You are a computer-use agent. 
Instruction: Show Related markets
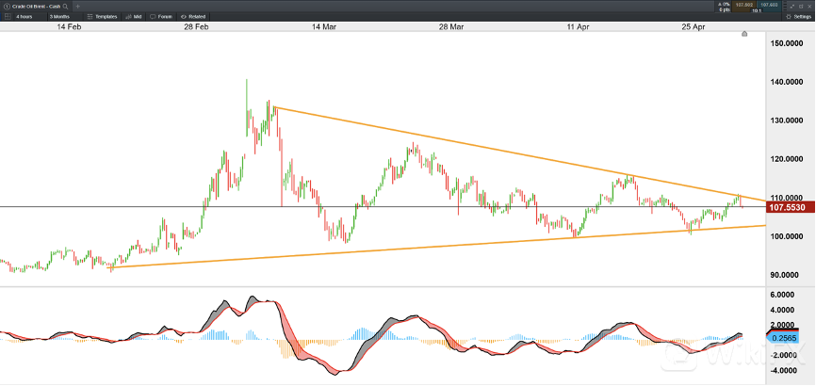pyautogui.click(x=193, y=17)
